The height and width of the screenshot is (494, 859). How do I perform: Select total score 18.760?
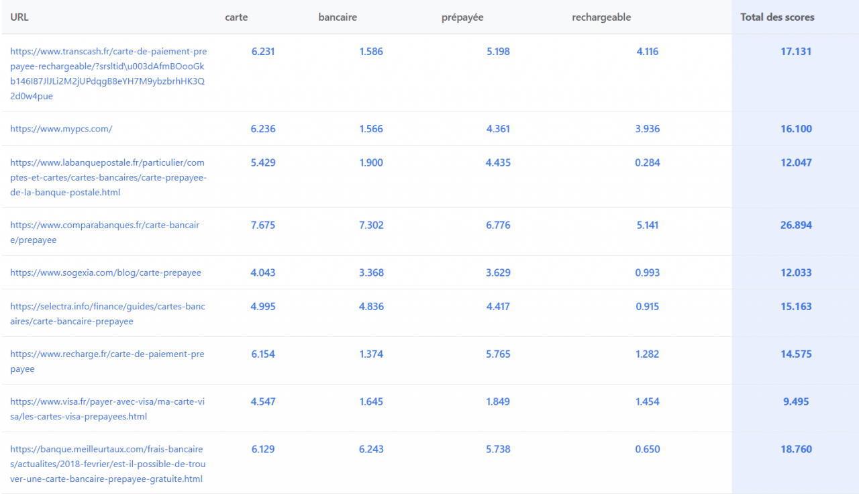pyautogui.click(x=796, y=449)
